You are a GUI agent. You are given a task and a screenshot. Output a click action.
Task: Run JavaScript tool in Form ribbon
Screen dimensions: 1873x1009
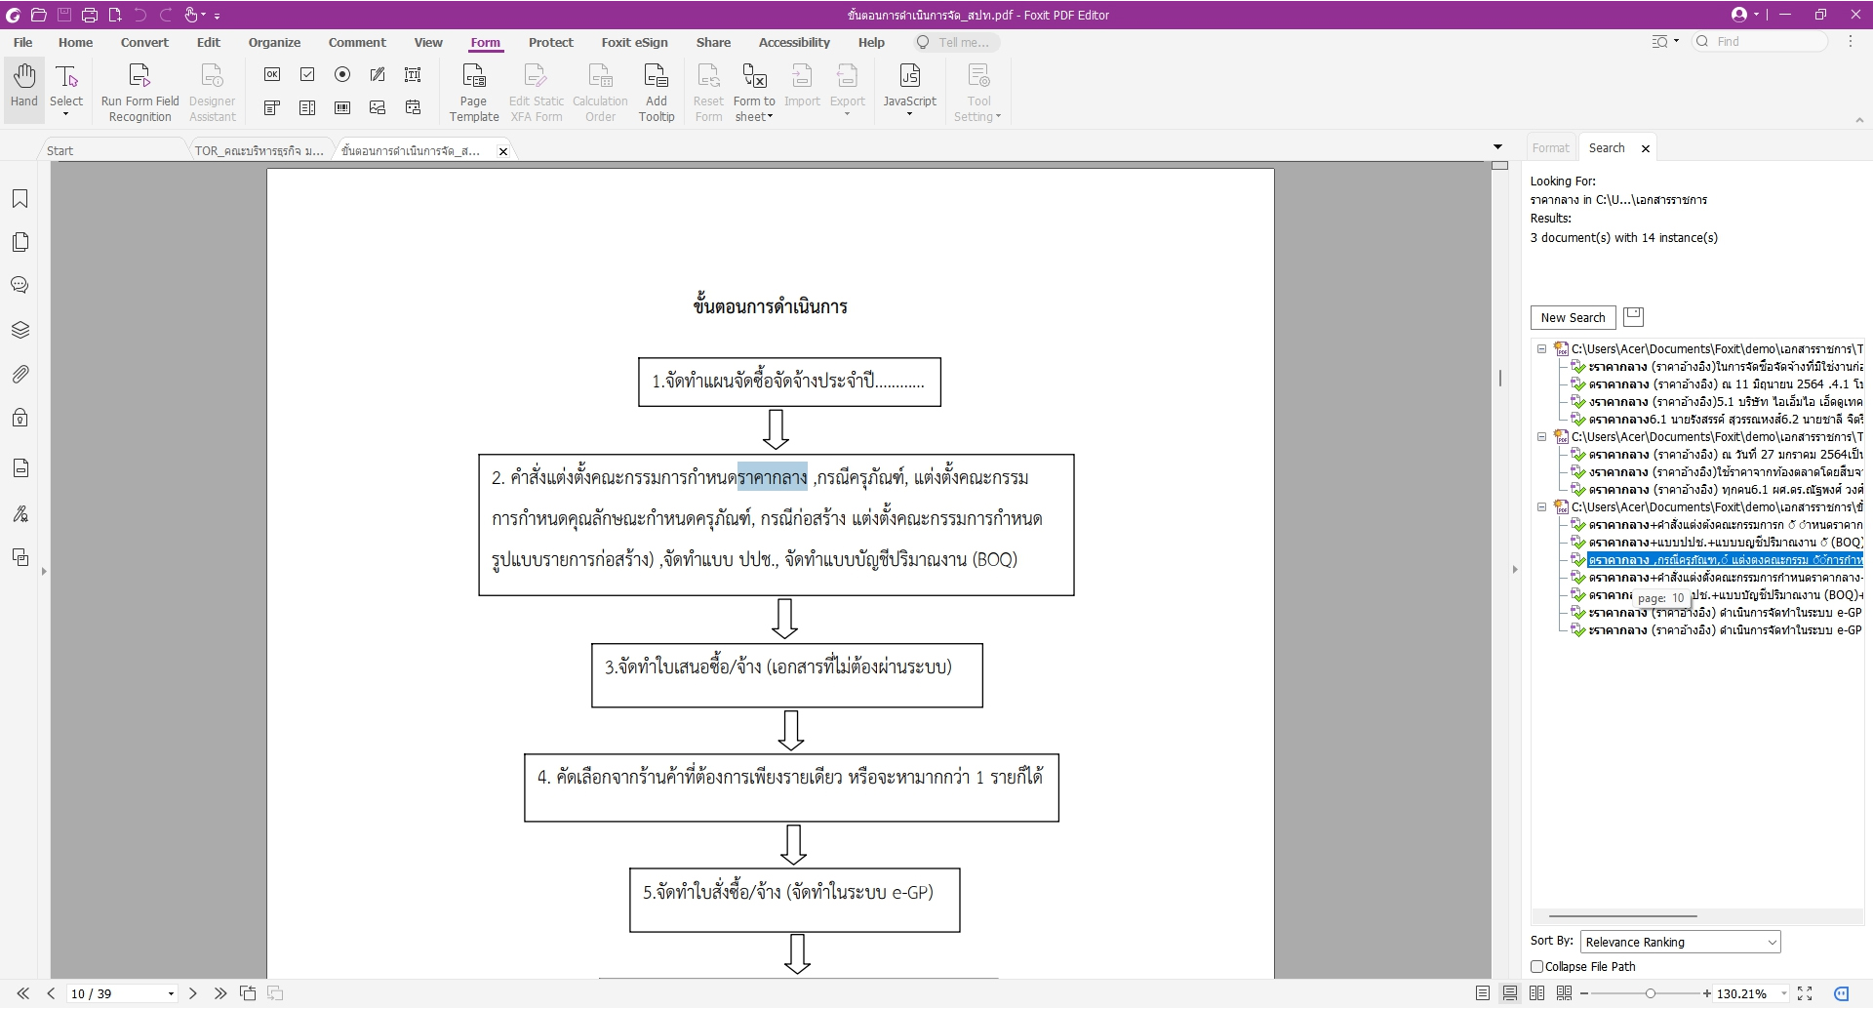(909, 88)
